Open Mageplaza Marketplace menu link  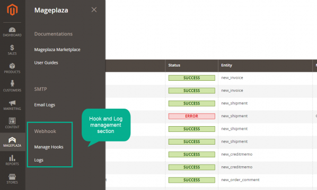point(57,50)
